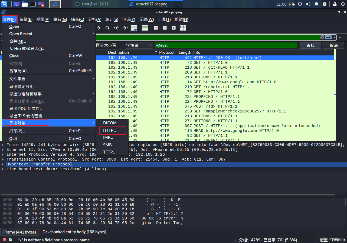Viewport: 347px width, 243px height.
Task: Click the go forward arrow toolbar icon
Action: click(x=99, y=28)
